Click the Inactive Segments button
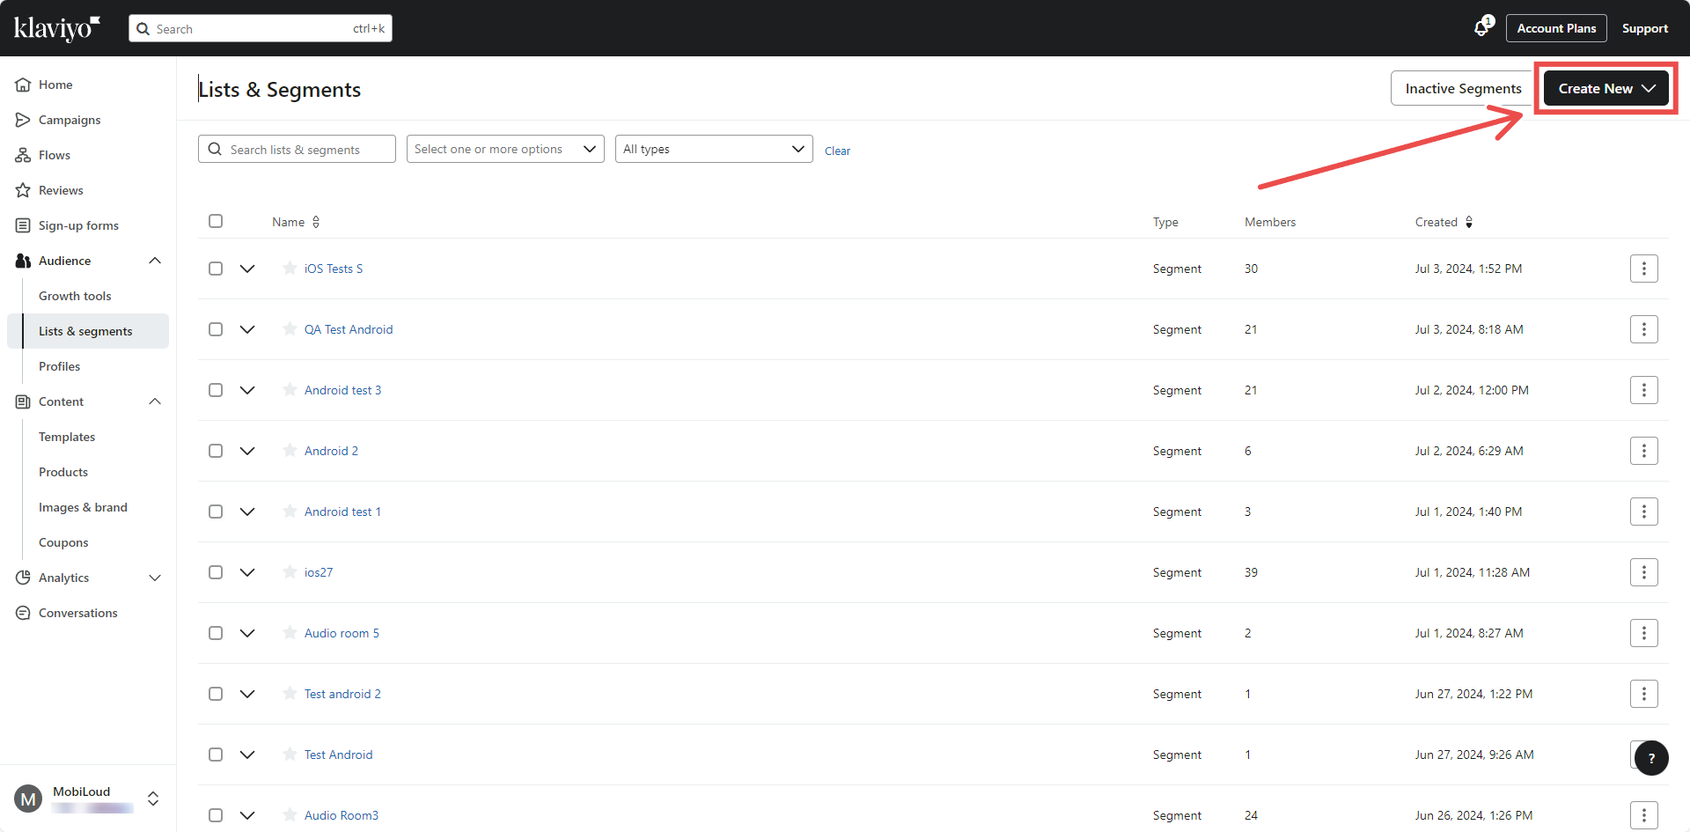Screen dimensions: 1690x832 coord(1463,88)
